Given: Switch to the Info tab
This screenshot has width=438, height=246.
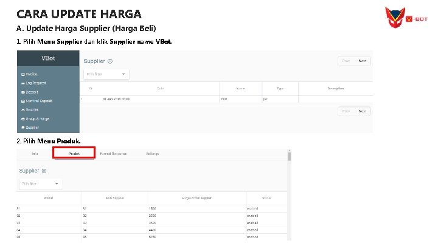Looking at the screenshot, I should pyautogui.click(x=35, y=154).
